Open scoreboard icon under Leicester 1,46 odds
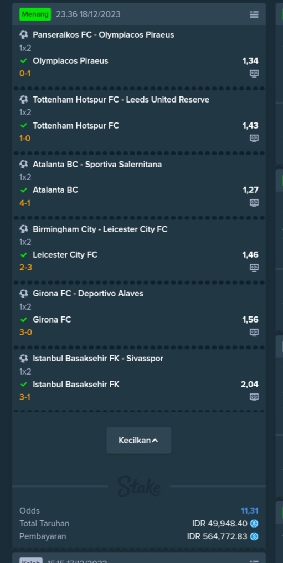The image size is (283, 563). coord(254,268)
